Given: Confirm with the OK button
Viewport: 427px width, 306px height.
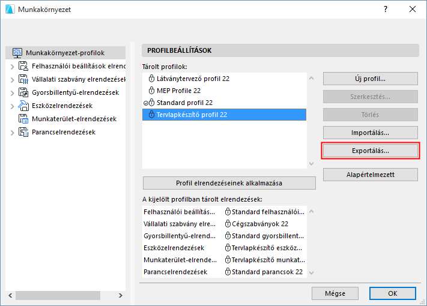Looking at the screenshot, I should 392,293.
